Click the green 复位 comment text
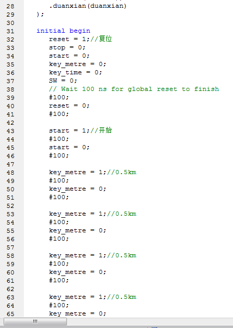 pyautogui.click(x=105, y=39)
